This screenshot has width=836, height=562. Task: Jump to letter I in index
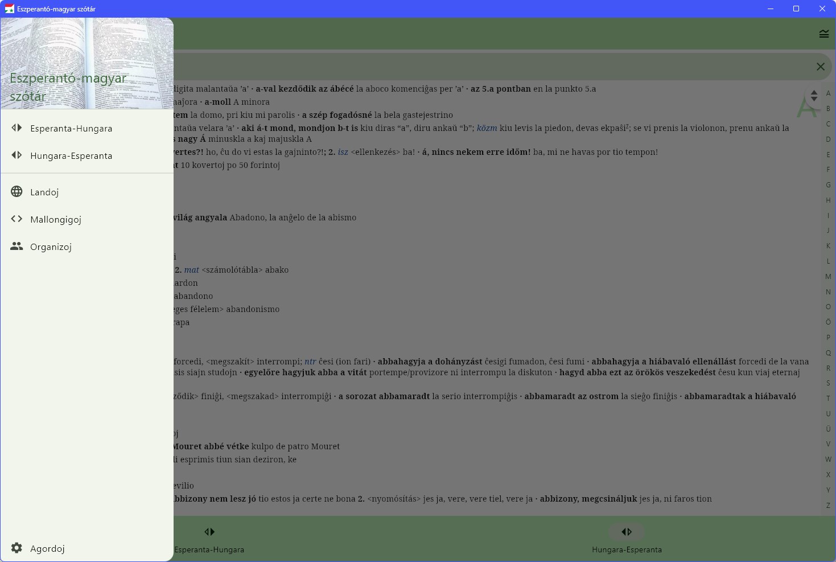pyautogui.click(x=828, y=216)
